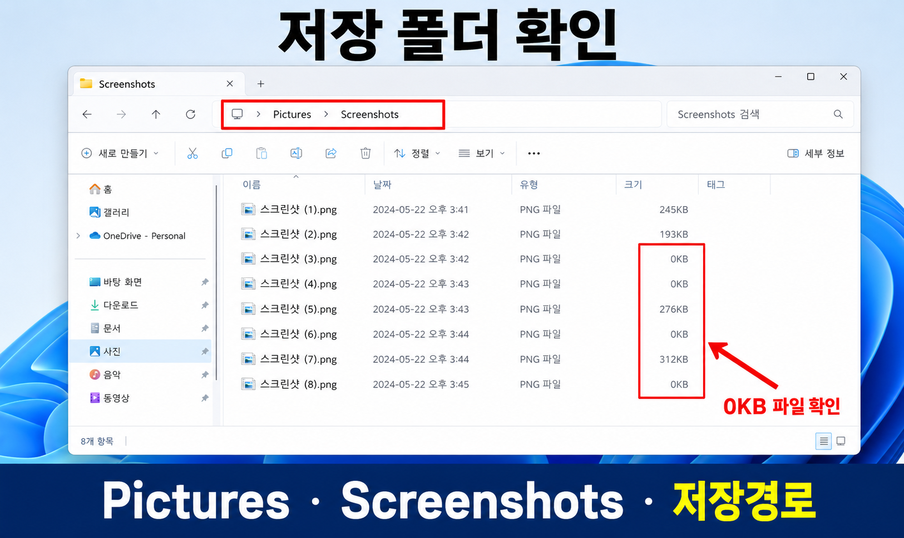
Task: Click the chevron before Pictures in address bar
Action: tap(259, 114)
